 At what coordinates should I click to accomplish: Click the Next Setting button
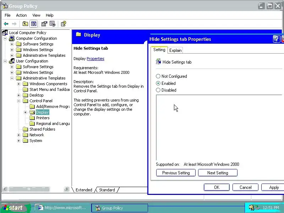218,173
